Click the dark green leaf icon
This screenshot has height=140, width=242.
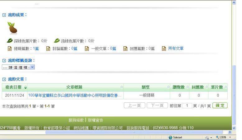tap(10, 41)
